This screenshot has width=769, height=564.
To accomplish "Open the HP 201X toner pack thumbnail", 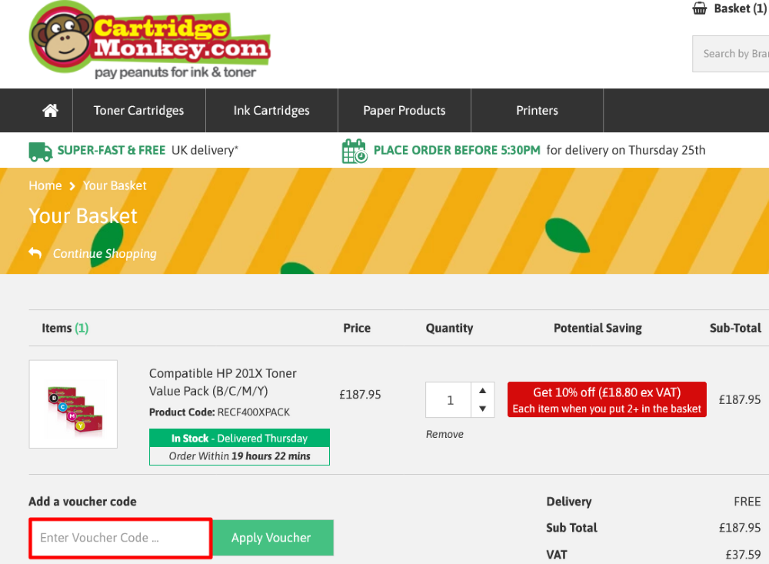I will click(x=73, y=404).
